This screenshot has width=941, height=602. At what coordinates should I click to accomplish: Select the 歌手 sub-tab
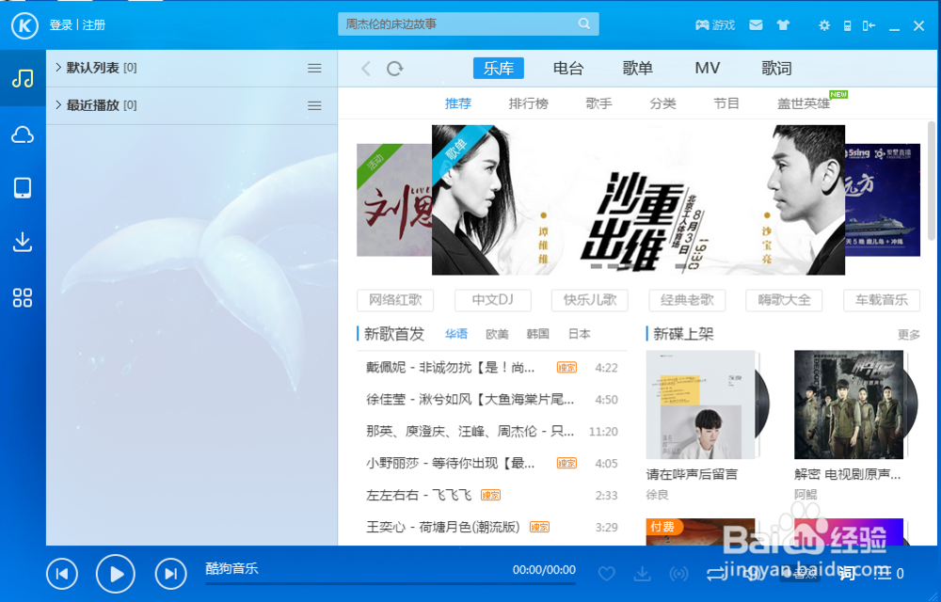(598, 103)
